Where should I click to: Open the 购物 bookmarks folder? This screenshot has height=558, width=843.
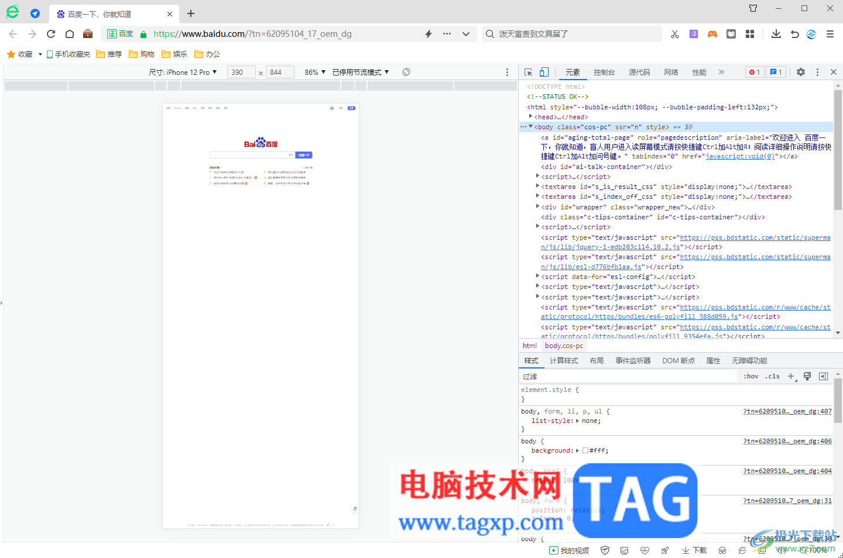[x=142, y=54]
